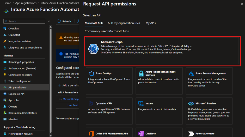
Task: Collapse the sidebar with double chevron
Action: [x=49, y=21]
